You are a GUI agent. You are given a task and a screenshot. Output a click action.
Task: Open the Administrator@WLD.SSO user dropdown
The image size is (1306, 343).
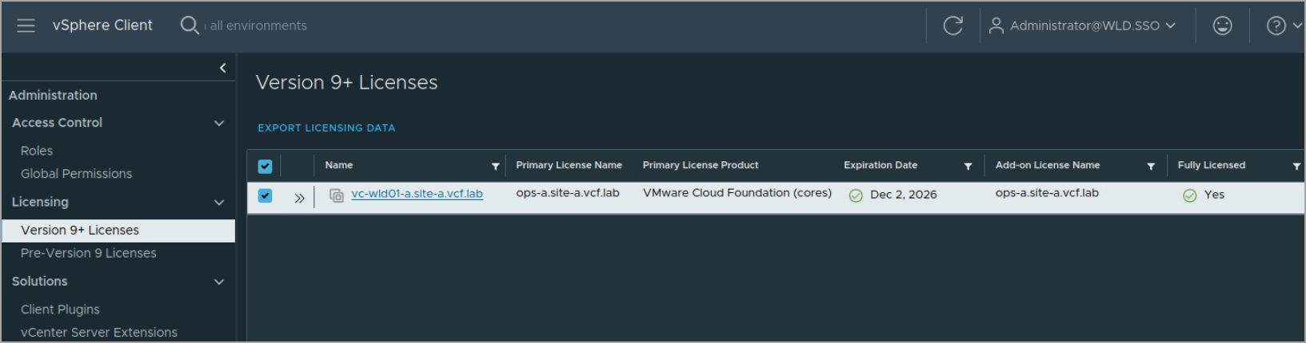tap(1083, 26)
